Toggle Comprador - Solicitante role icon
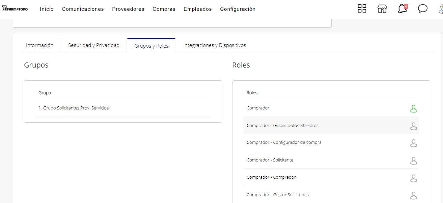This screenshot has width=443, height=203. [x=413, y=161]
